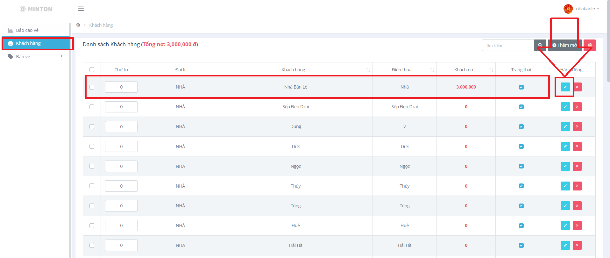Select the checkbox for Dì 3 row
Screen dimensions: 610x258
point(92,147)
